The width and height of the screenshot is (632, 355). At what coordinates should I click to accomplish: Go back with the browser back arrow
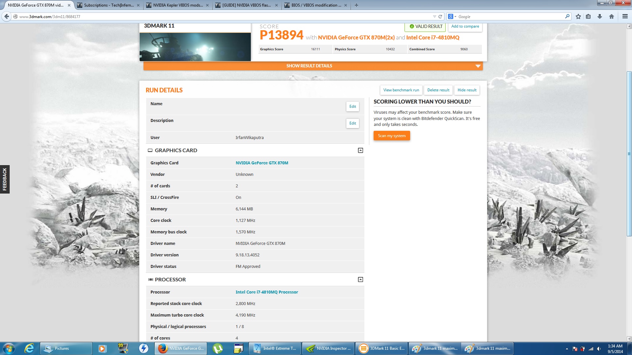point(7,16)
